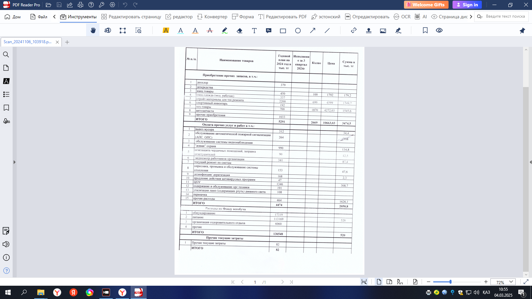Pick the Rectangle shape tool
This screenshot has height=299, width=532.
283,31
